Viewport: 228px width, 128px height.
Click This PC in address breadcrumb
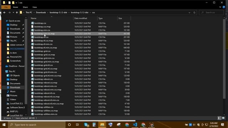pyautogui.click(x=29, y=12)
